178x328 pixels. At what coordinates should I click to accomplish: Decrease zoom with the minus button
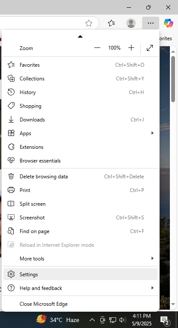97,48
